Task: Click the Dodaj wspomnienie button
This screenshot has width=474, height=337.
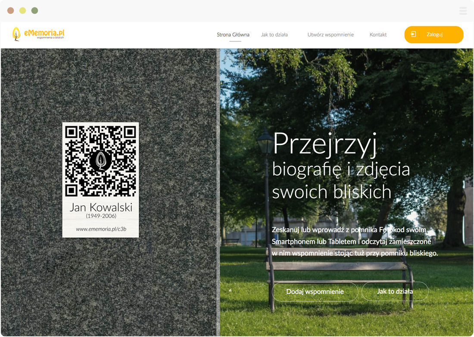Action: click(x=315, y=292)
